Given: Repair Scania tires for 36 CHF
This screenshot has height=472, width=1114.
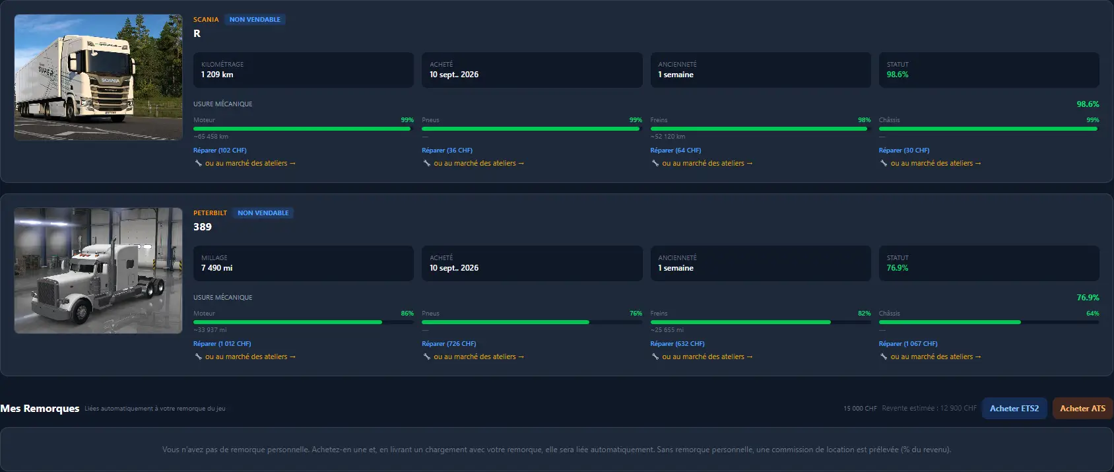Looking at the screenshot, I should (x=447, y=151).
